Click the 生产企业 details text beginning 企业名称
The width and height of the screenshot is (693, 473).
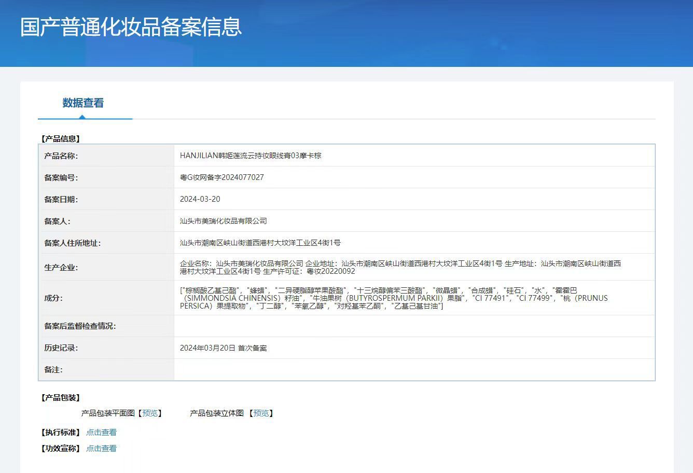(400, 267)
